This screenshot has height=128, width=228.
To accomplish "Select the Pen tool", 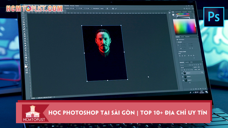I will coord(25,48).
